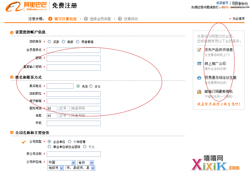Choose the 个体经营 company type option
The height and width of the screenshot is (173, 252).
coord(70,142)
